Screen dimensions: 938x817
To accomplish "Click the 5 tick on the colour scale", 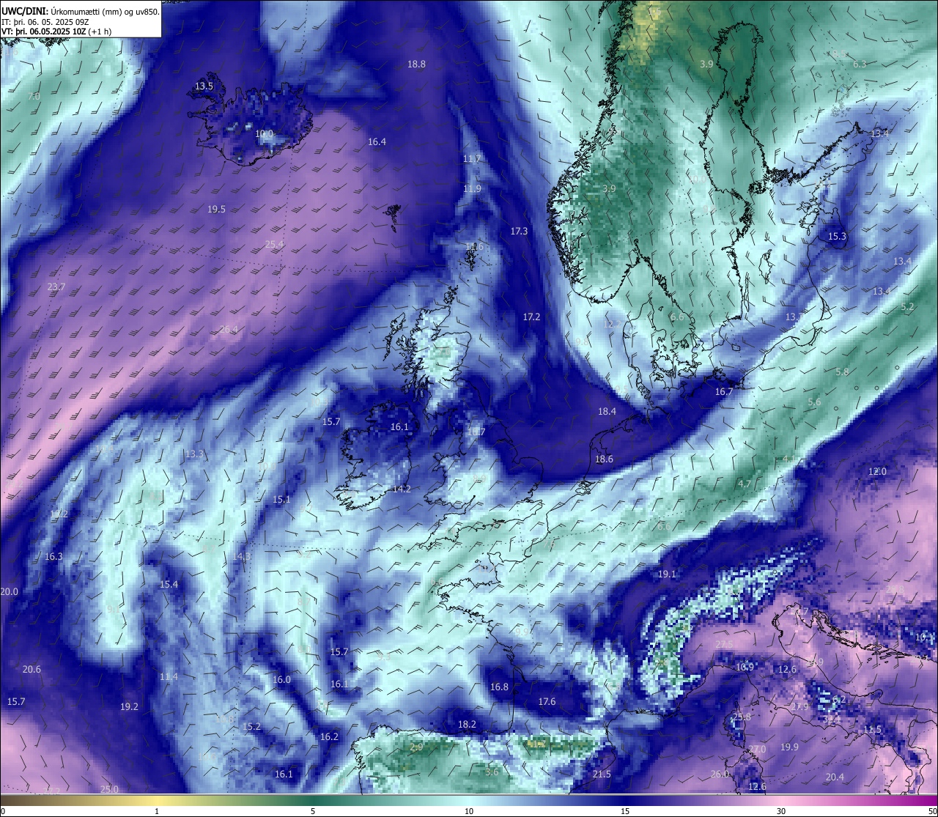I will pyautogui.click(x=313, y=811).
